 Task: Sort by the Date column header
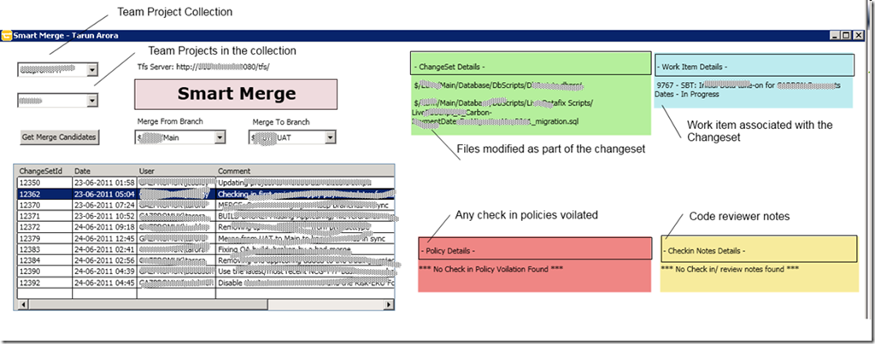click(x=103, y=171)
